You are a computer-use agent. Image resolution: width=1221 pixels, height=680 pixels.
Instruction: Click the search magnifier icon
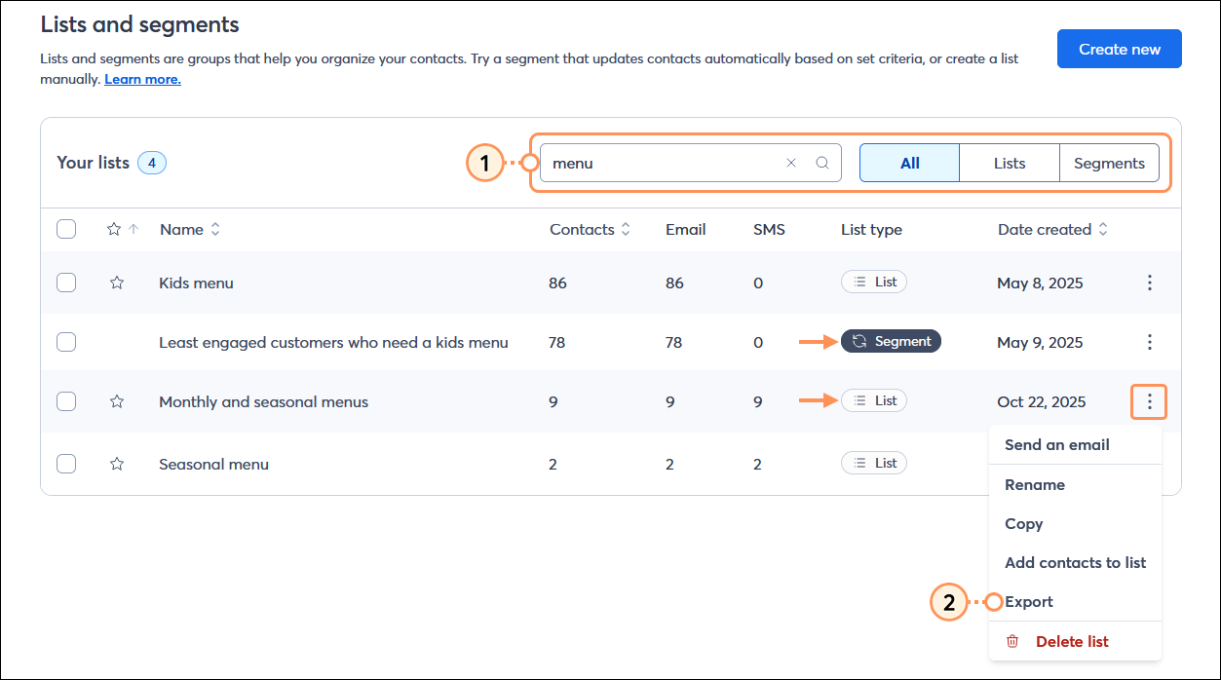point(822,164)
